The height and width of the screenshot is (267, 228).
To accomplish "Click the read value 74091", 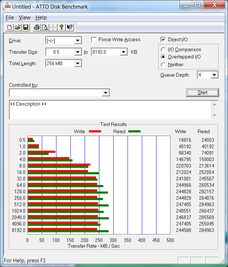I will coord(208,153).
